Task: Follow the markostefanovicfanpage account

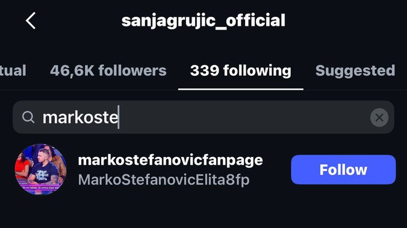Action: coord(343,170)
